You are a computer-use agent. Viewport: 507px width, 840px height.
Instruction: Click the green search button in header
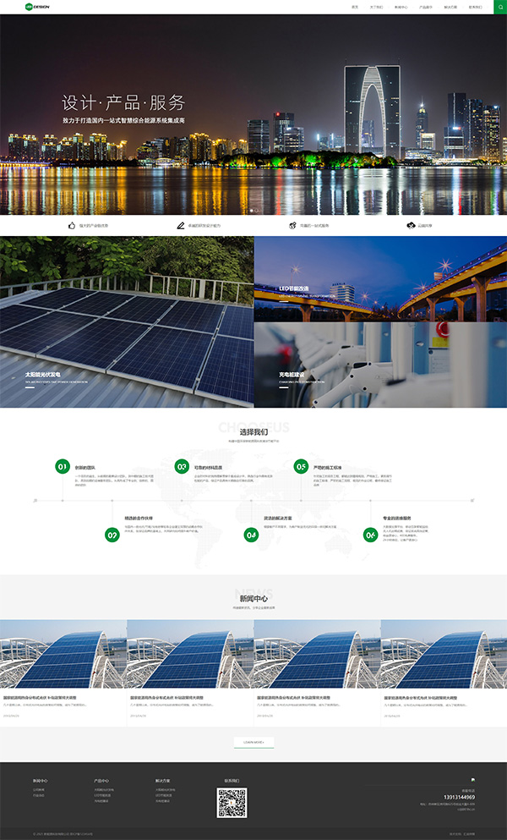click(x=499, y=7)
